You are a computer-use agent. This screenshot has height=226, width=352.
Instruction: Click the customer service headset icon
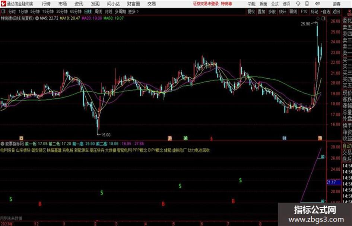(298, 4)
